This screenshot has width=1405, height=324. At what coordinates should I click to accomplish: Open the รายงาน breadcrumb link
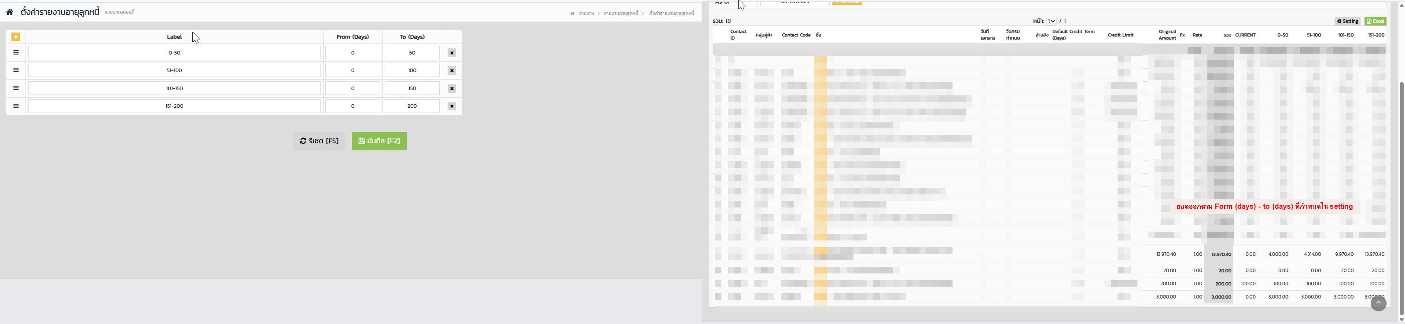tap(586, 13)
